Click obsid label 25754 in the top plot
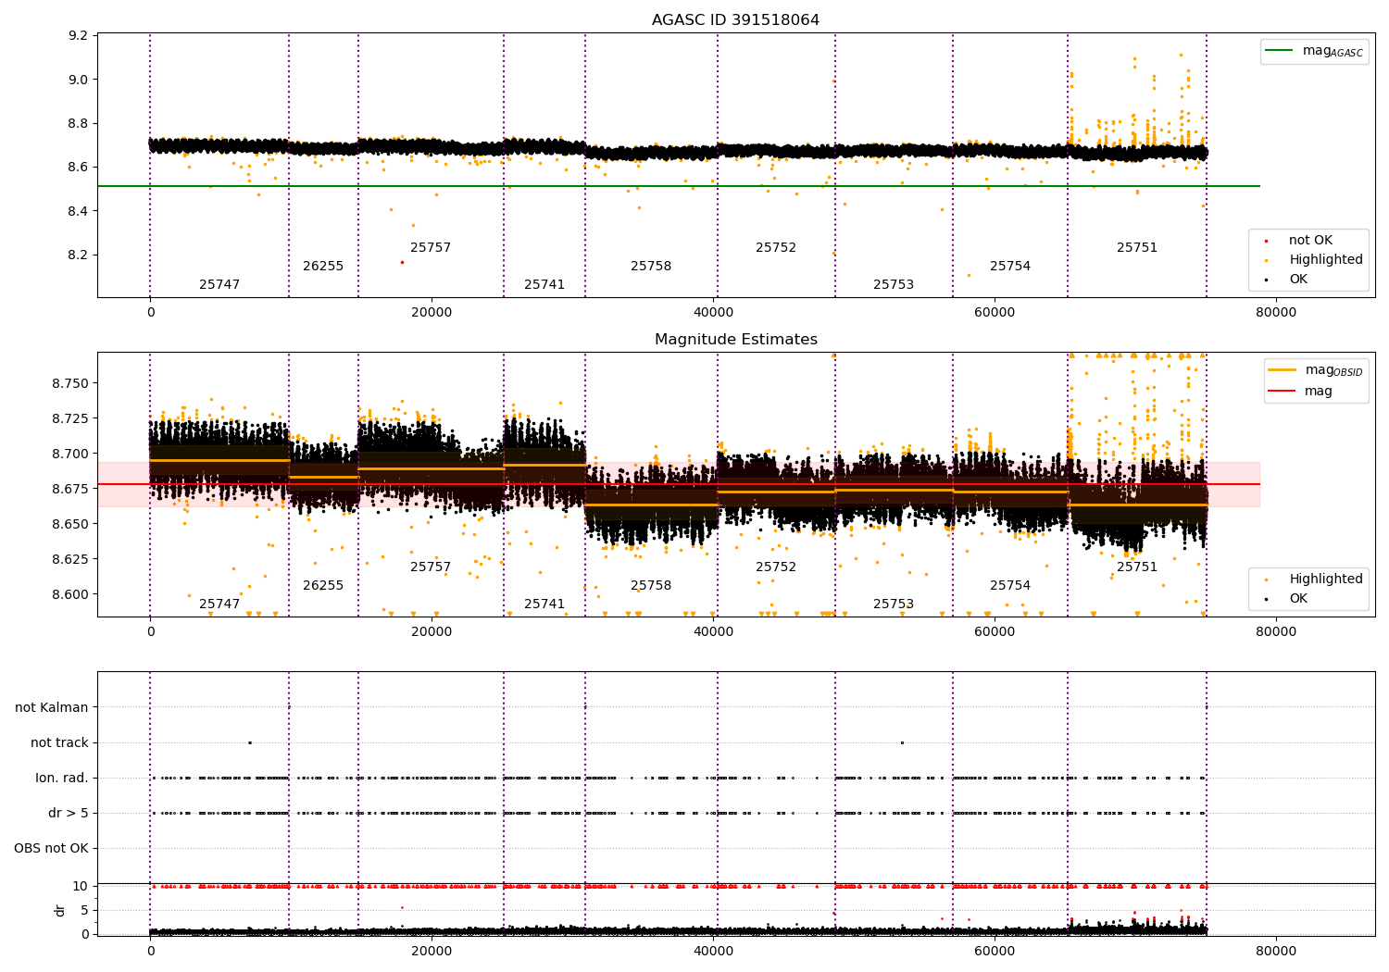Image resolution: width=1389 pixels, height=972 pixels. pos(1010,266)
